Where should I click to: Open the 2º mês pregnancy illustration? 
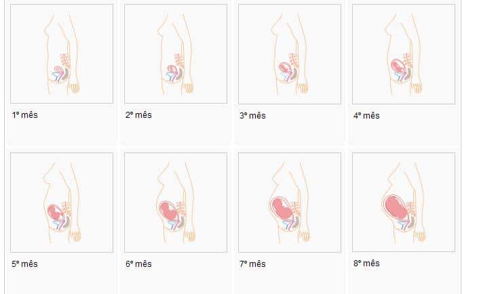tap(176, 54)
